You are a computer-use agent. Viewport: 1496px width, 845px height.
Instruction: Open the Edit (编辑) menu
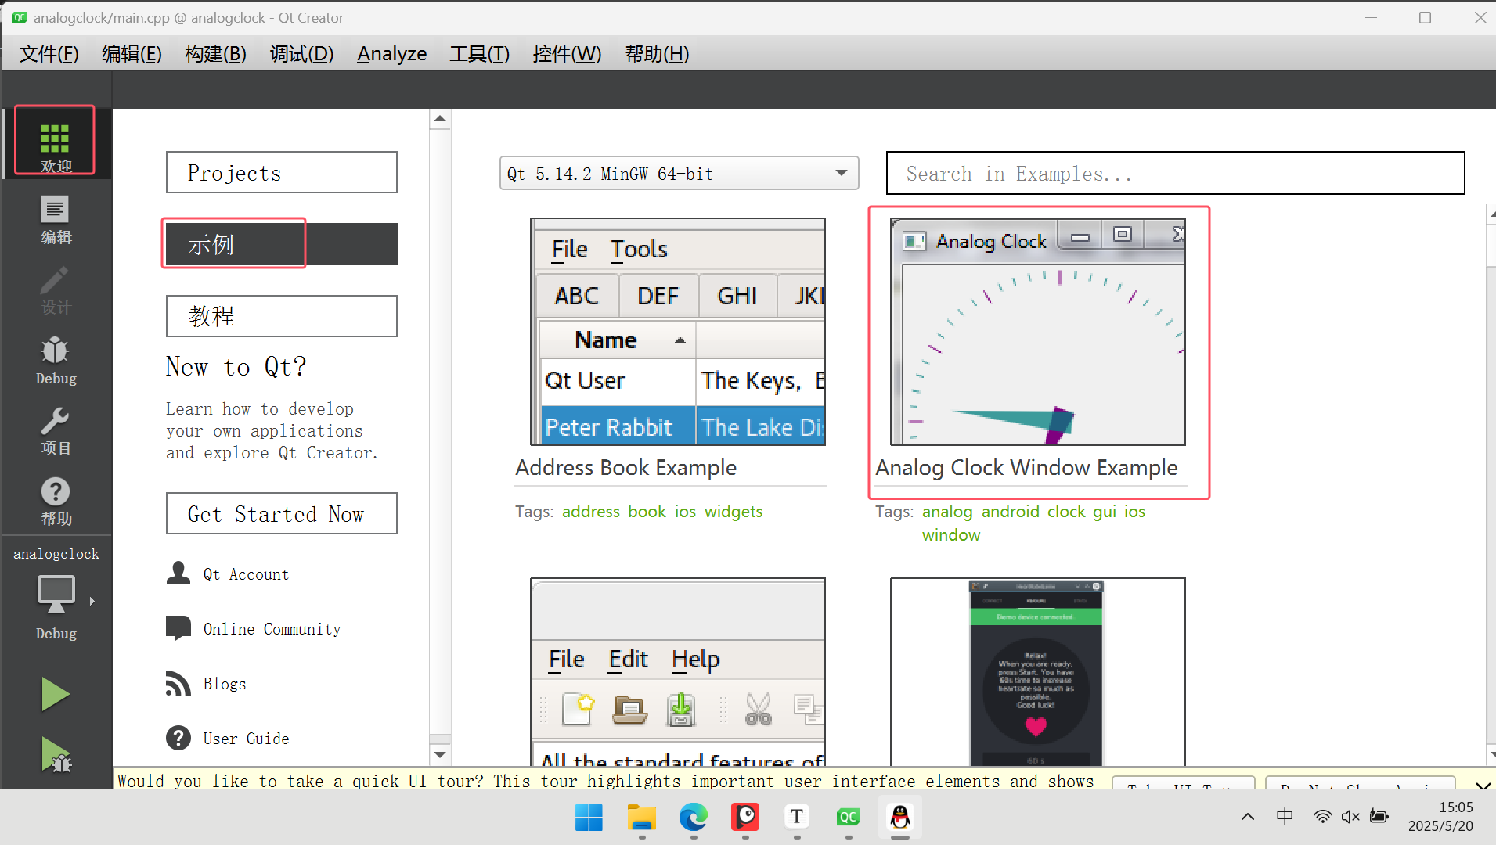(132, 53)
